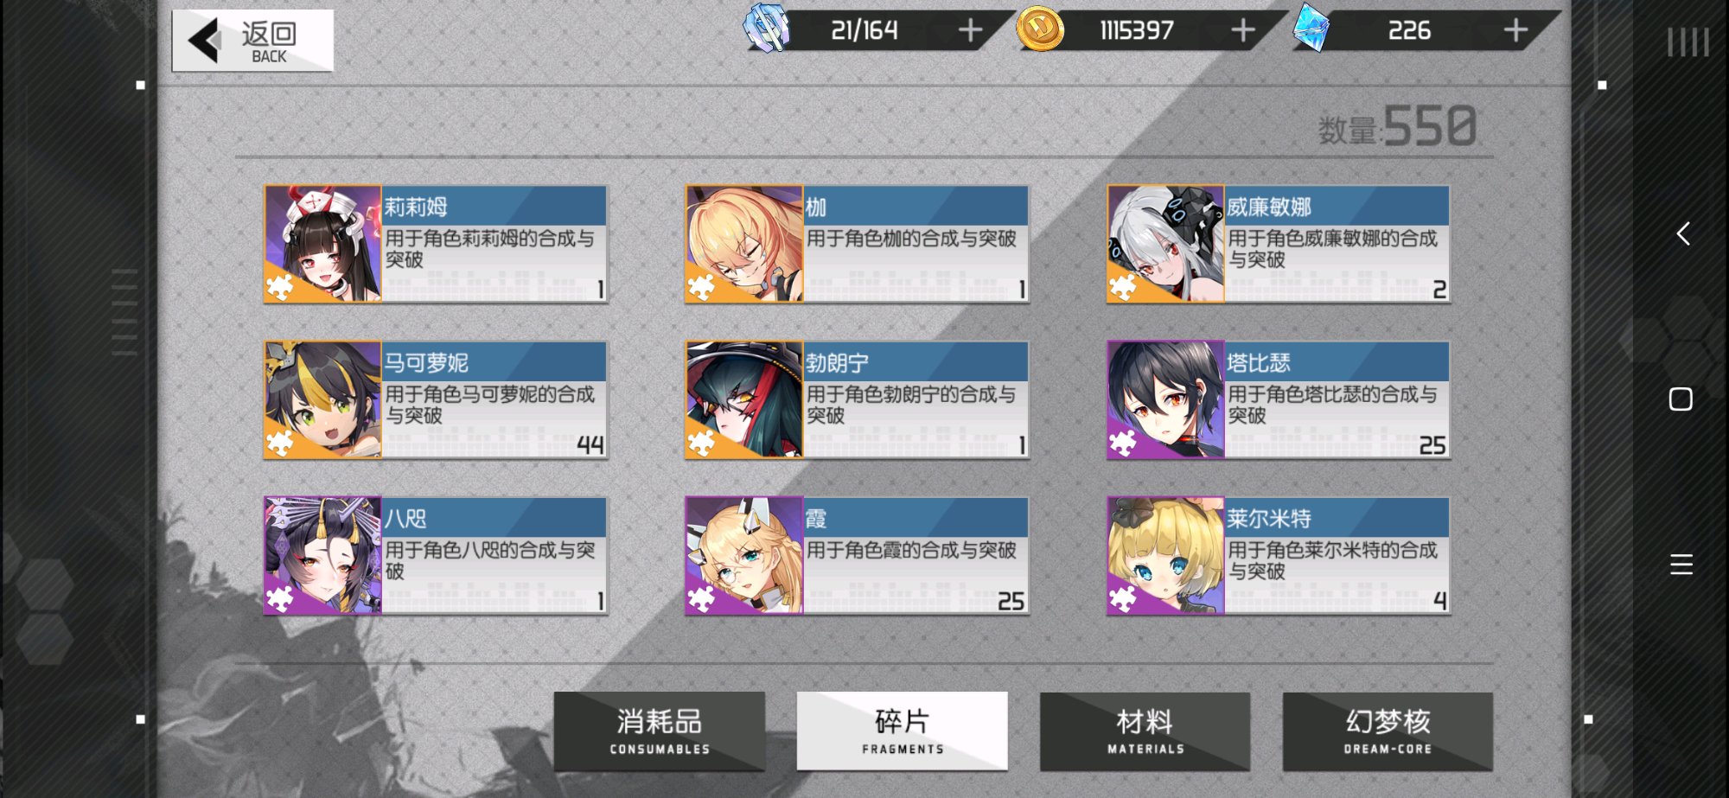Screen dimensions: 1729x798
Task: Select the 碎片 Fragments tab
Action: (x=903, y=731)
